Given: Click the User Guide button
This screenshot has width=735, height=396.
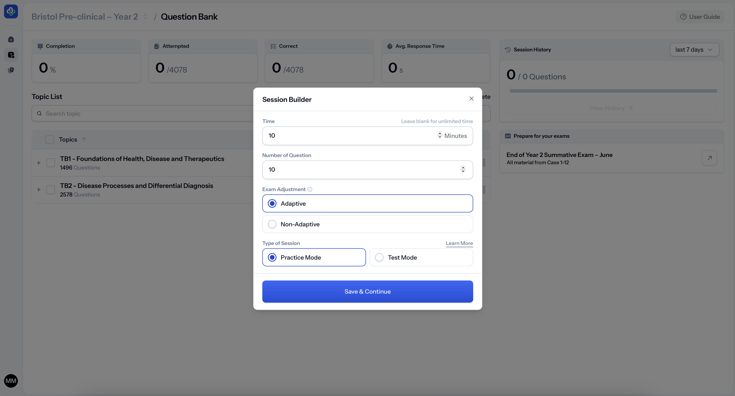Looking at the screenshot, I should click(700, 17).
